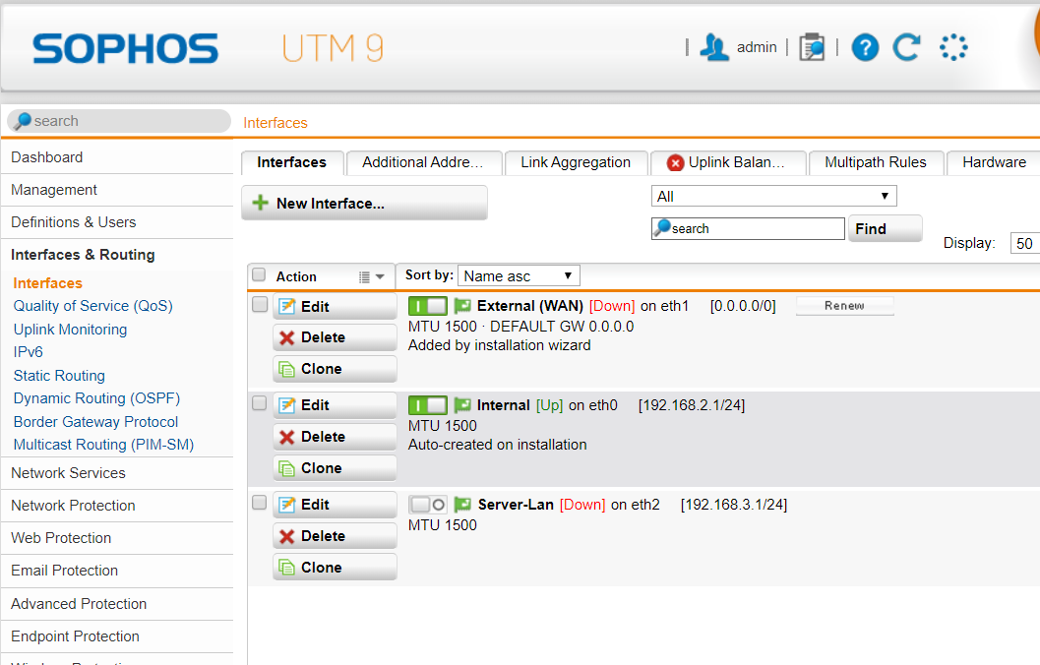Expand the Advanced Protection section
The height and width of the screenshot is (665, 1040).
click(x=117, y=604)
